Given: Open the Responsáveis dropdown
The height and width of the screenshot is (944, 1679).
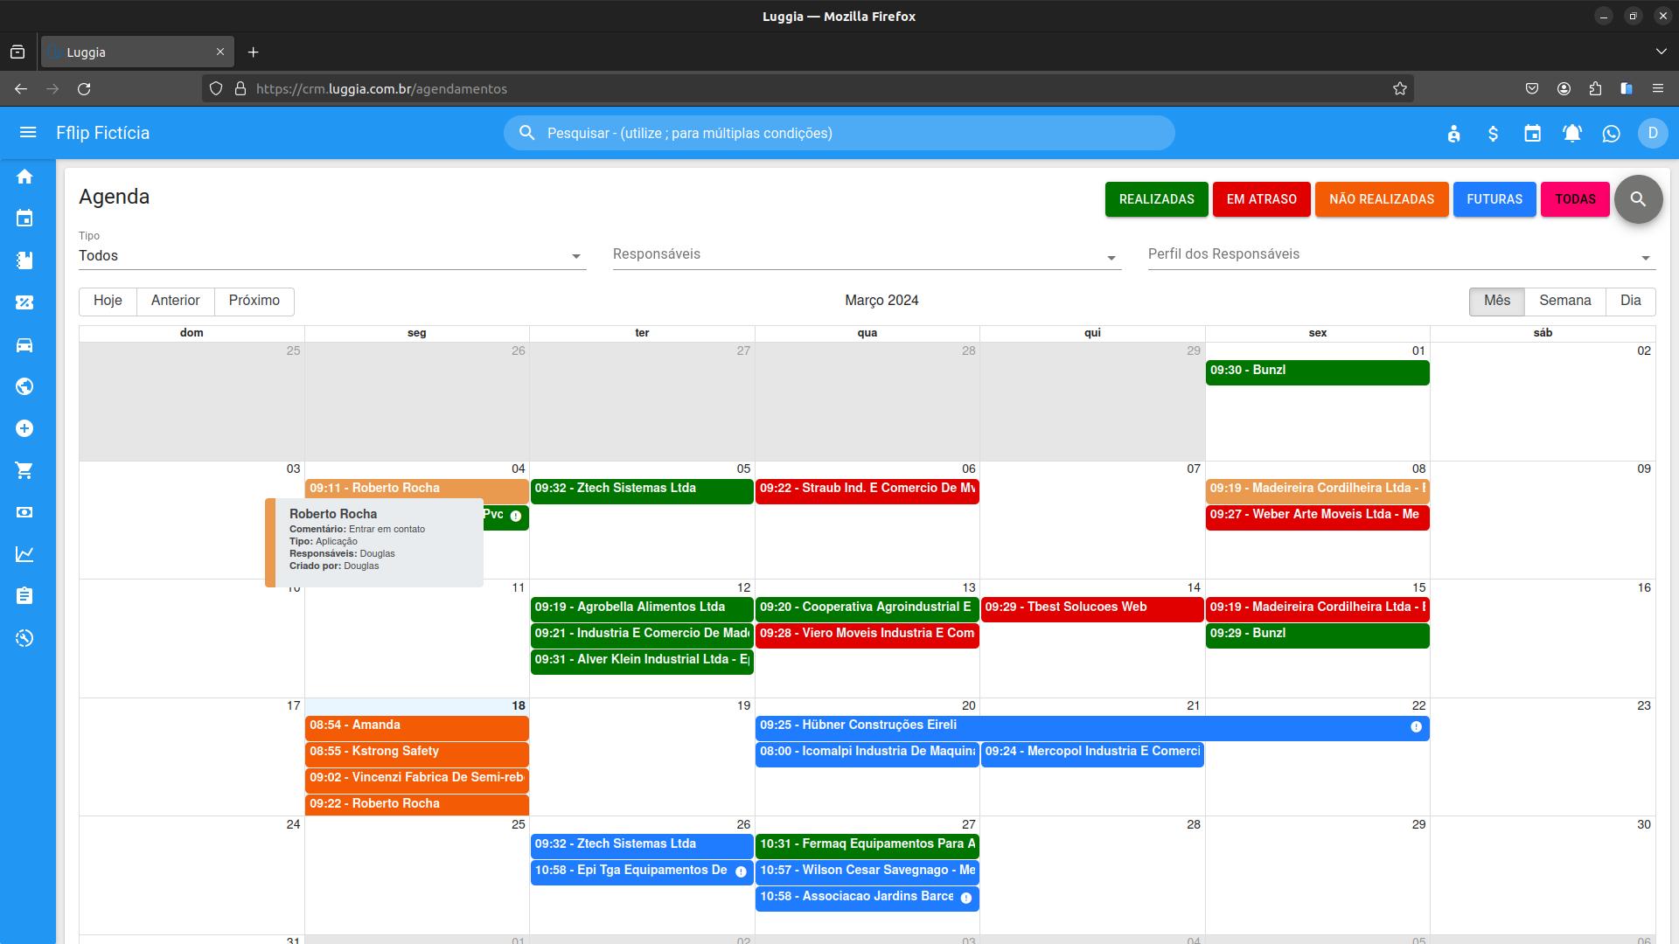Looking at the screenshot, I should 866,255.
